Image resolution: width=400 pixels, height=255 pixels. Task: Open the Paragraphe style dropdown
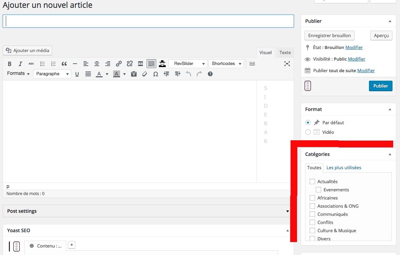coord(52,74)
